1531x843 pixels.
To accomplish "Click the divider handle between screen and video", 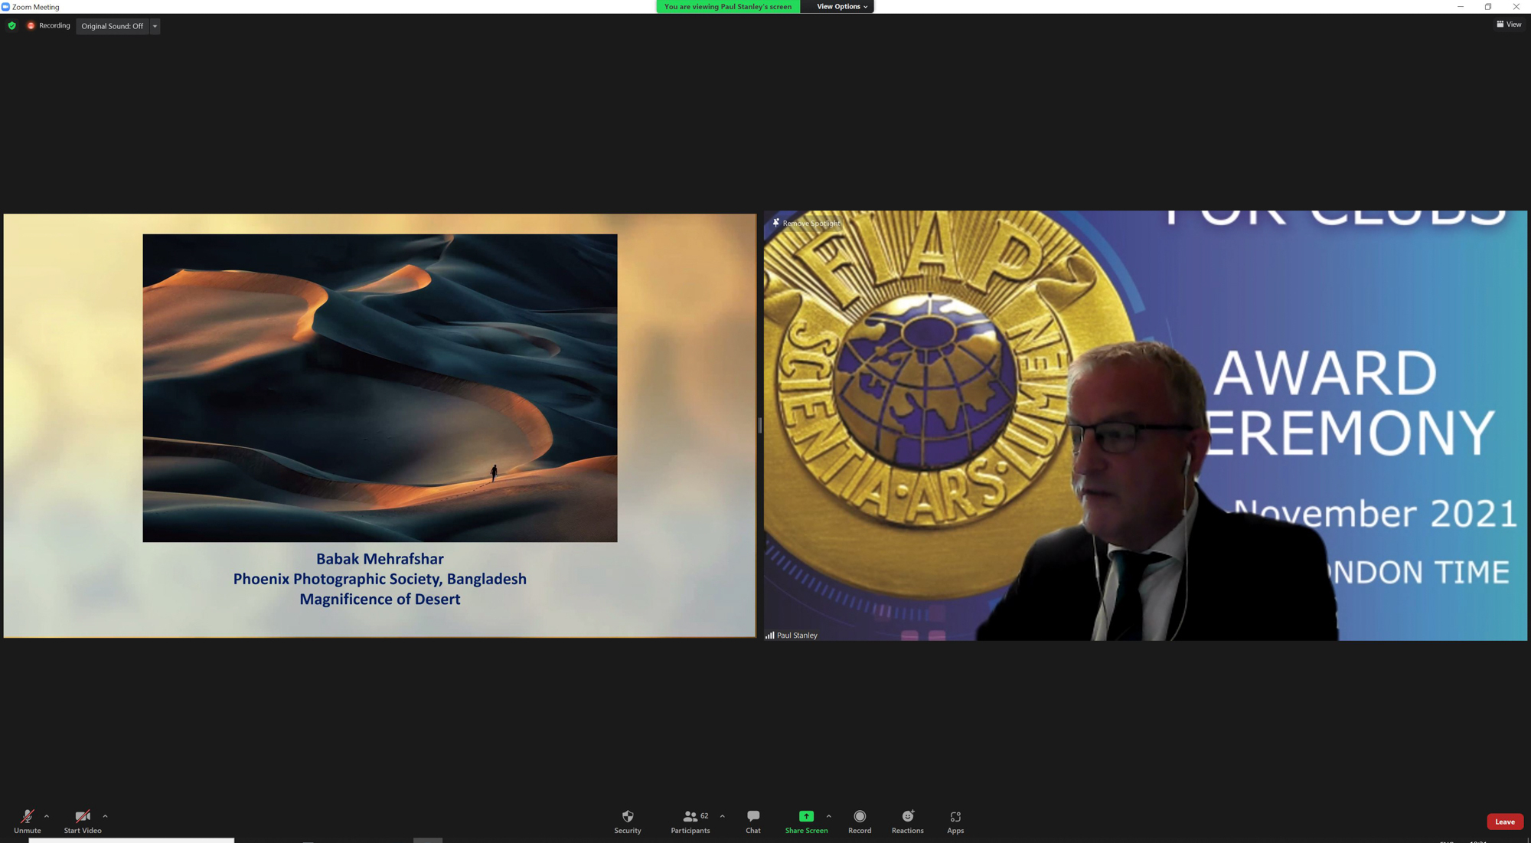I will pos(759,426).
